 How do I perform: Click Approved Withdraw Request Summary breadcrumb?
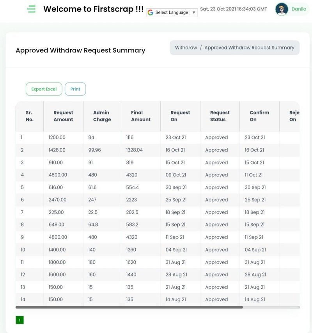click(249, 48)
